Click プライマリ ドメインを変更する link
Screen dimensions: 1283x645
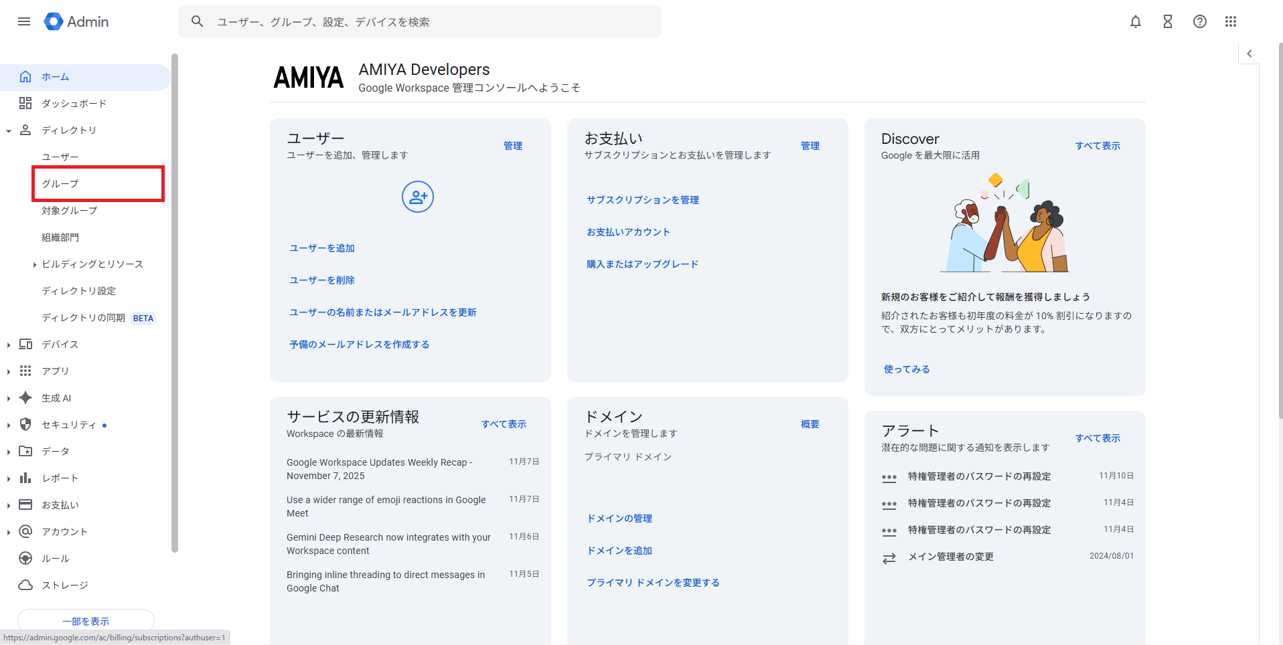click(x=653, y=582)
